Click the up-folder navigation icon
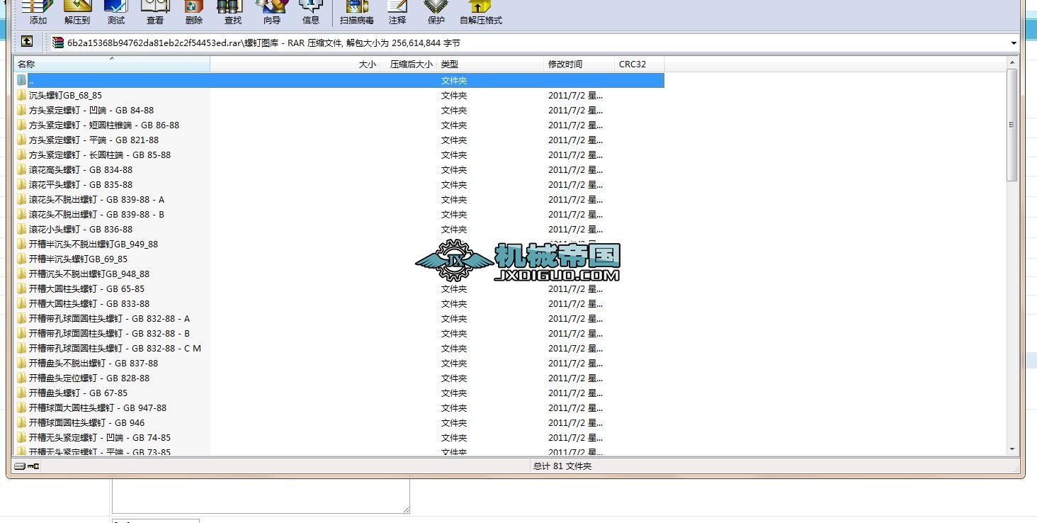Viewport: 1037px width, 523px height. point(26,43)
